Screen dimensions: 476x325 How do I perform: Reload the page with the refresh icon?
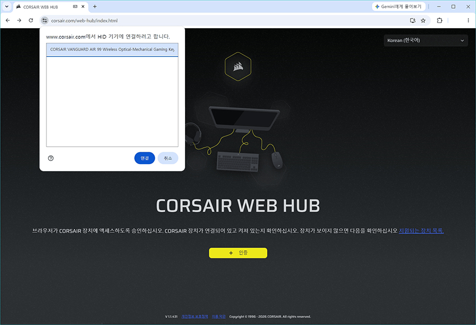[x=31, y=21]
